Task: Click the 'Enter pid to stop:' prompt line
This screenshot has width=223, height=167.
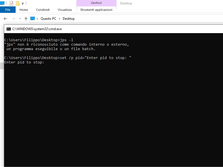Action: point(24,62)
